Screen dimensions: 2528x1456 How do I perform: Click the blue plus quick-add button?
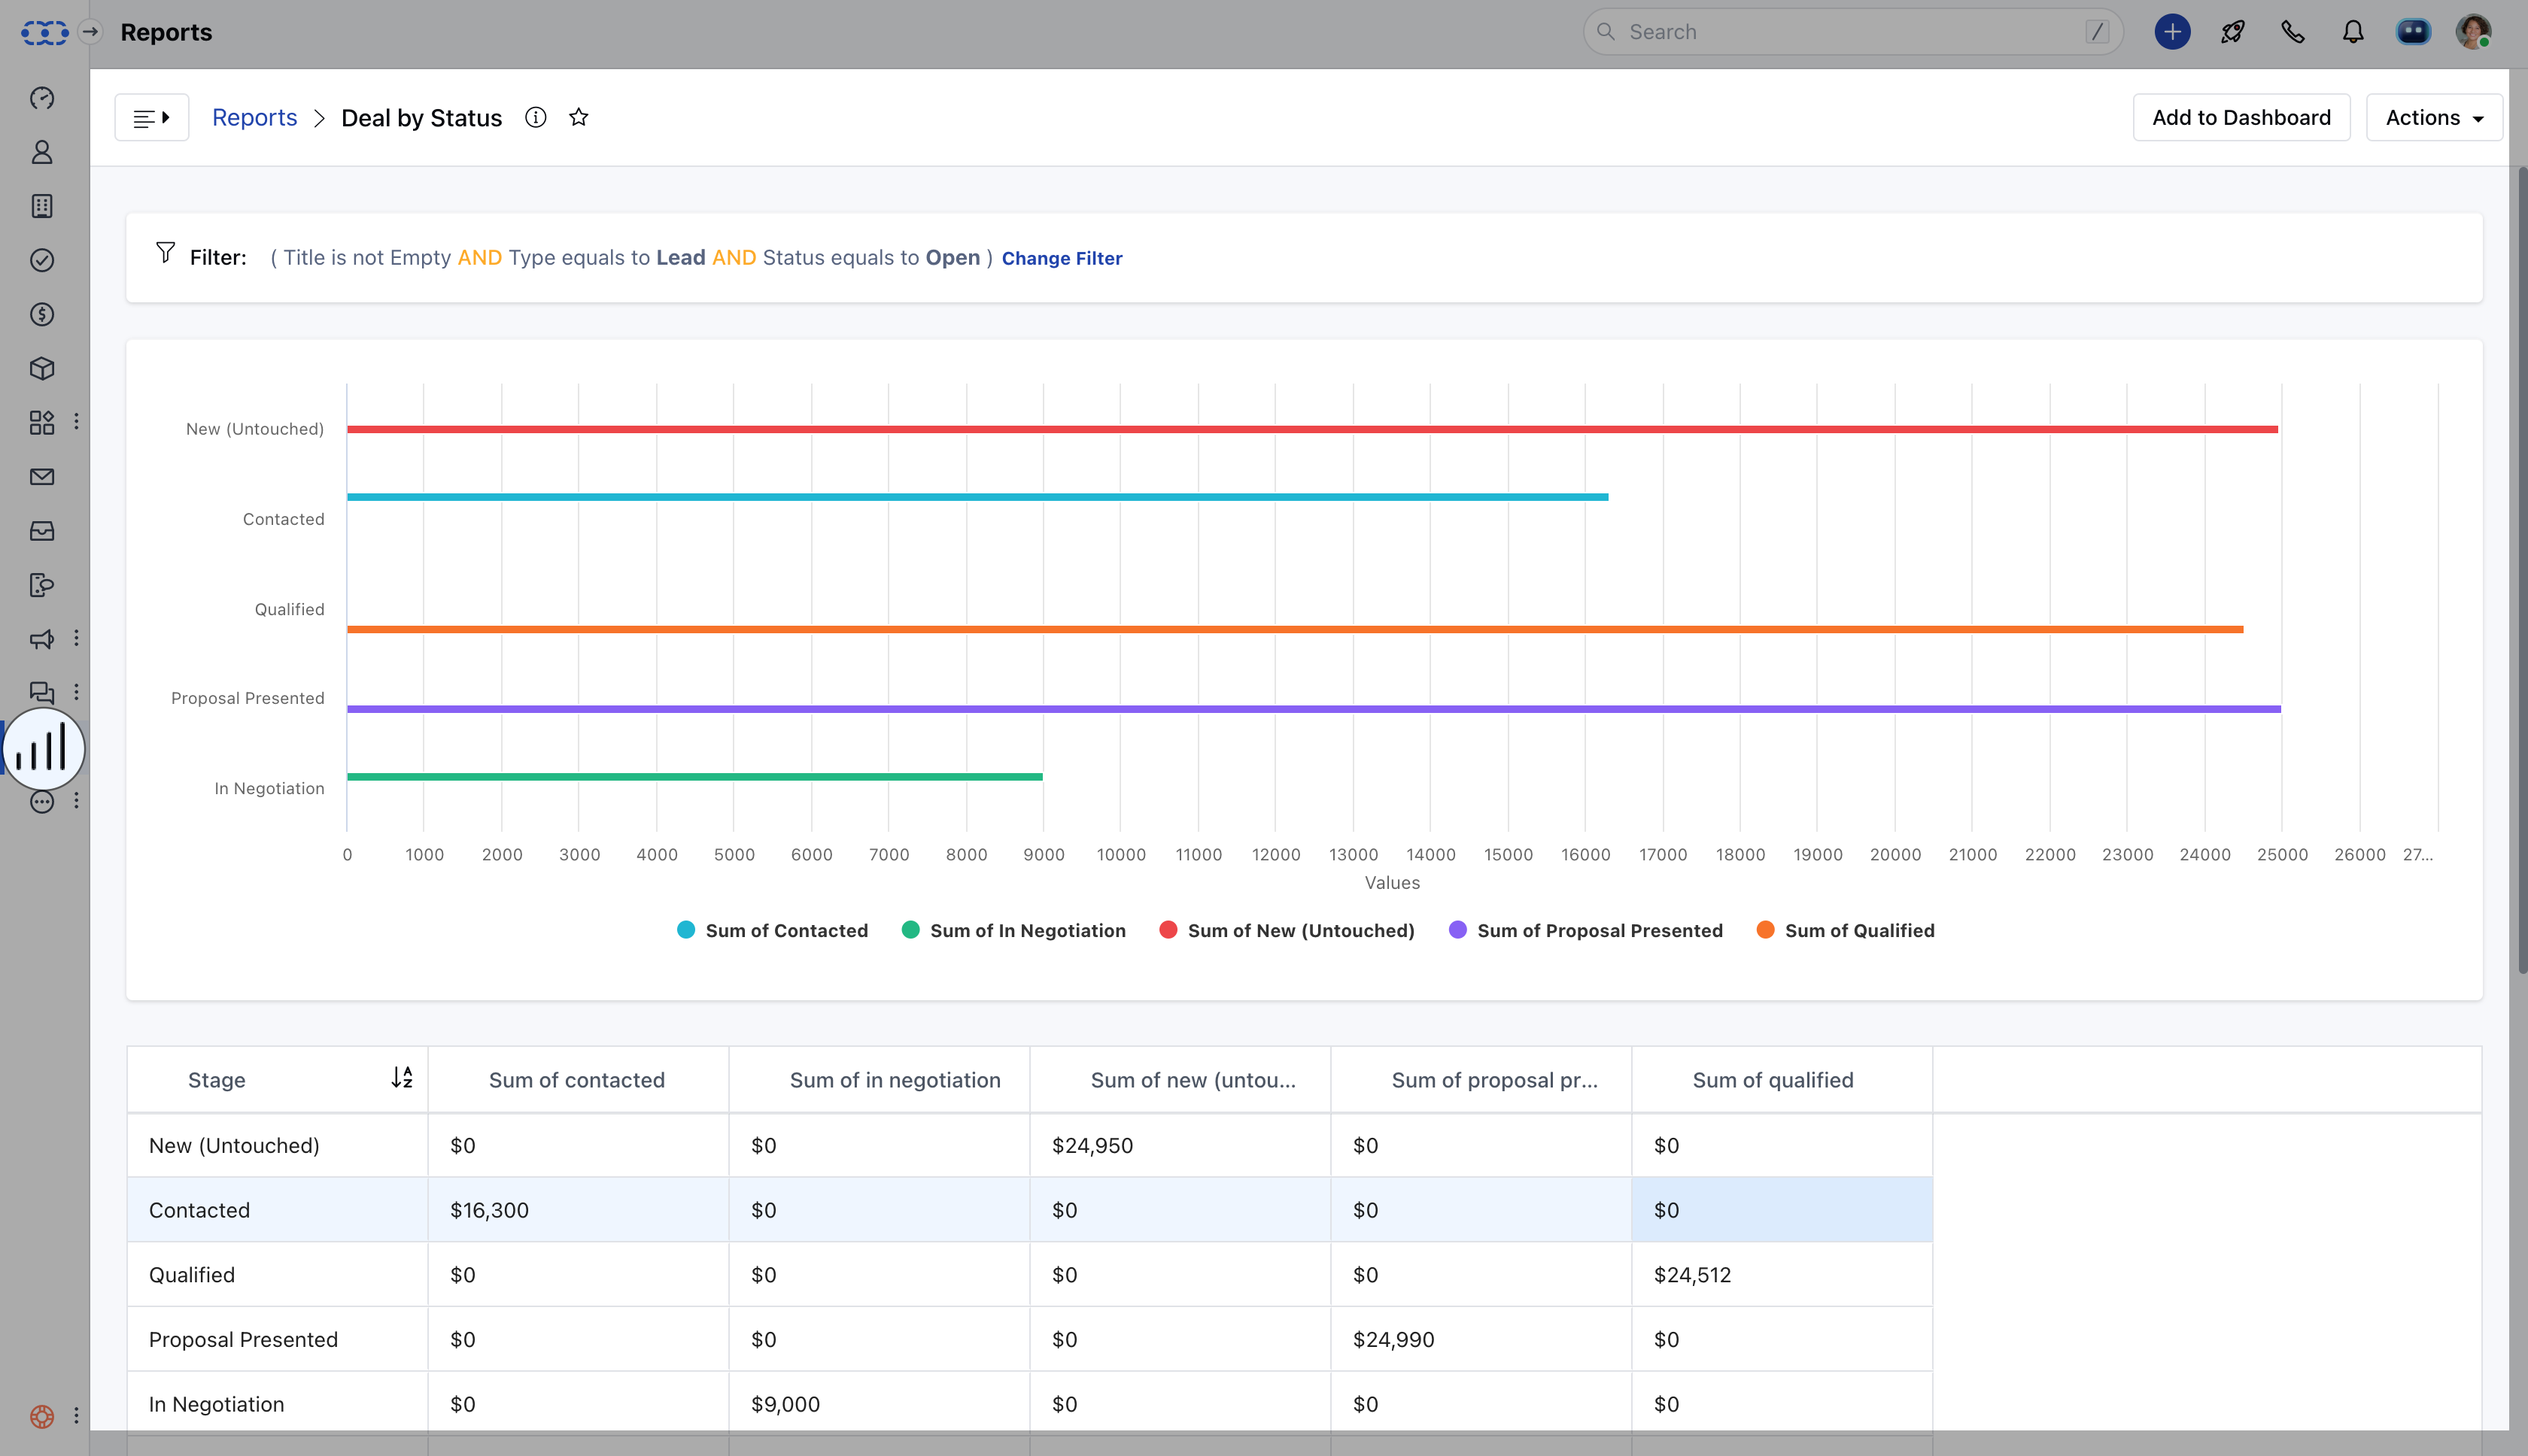point(2172,32)
